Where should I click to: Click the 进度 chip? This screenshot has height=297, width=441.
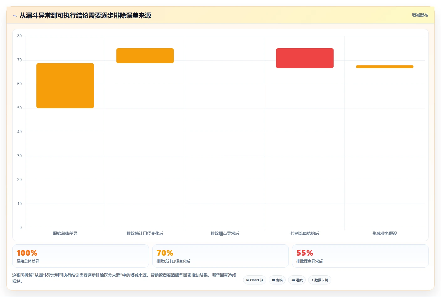click(x=297, y=280)
